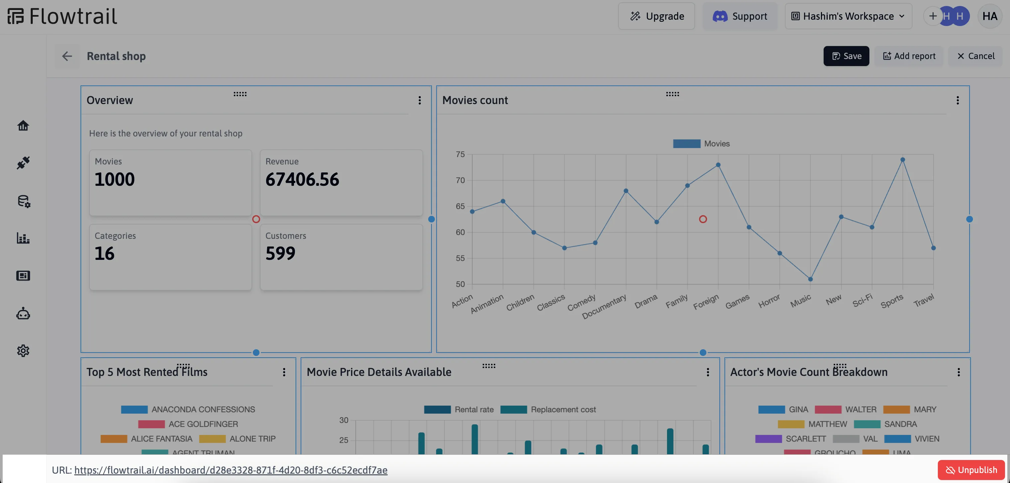Click VAL legend label

coord(870,438)
